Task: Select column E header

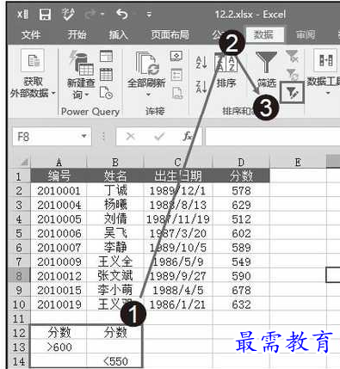Action: coord(298,163)
